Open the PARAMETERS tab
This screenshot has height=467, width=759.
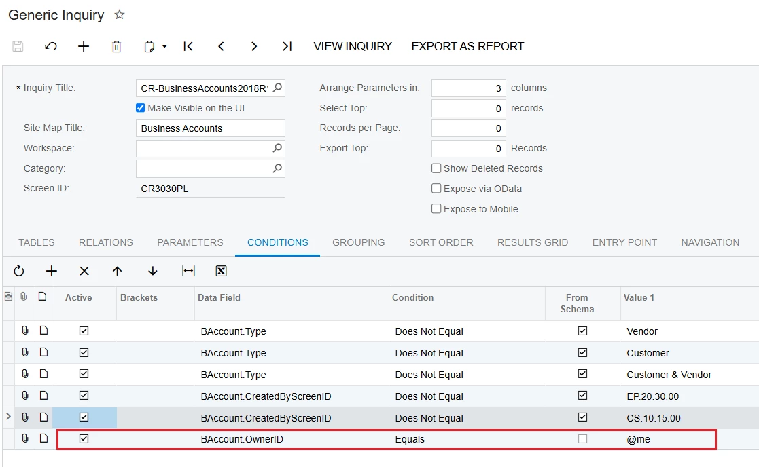point(190,242)
